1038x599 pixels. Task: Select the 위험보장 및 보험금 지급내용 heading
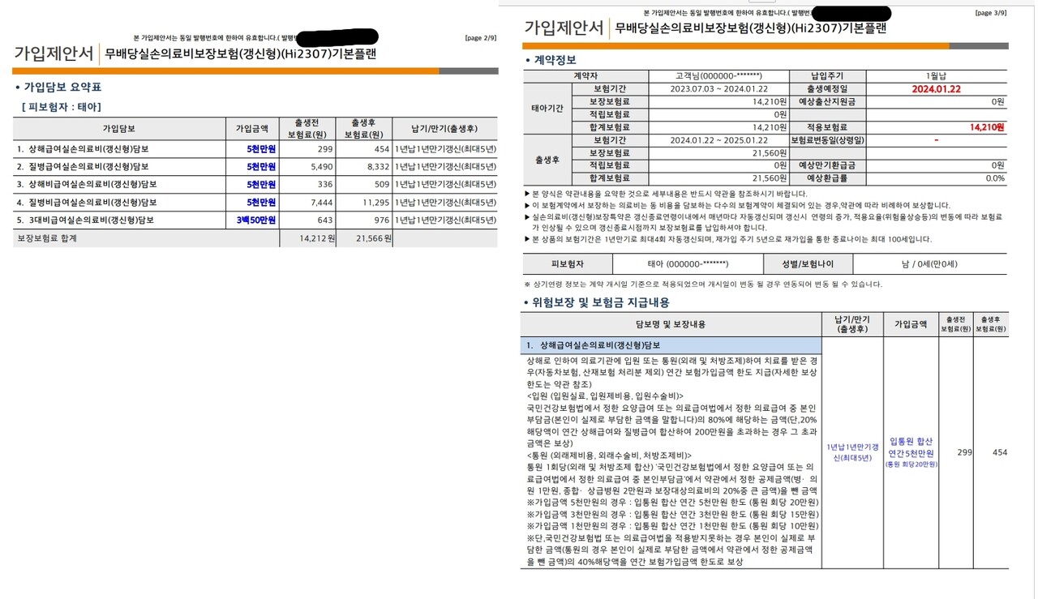[601, 302]
